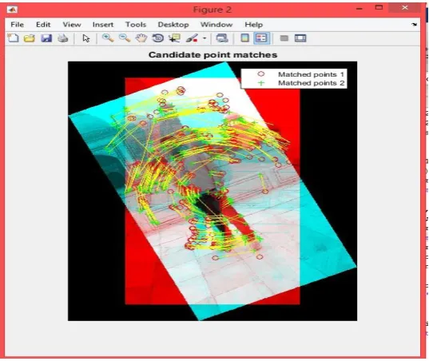Close the Figure 2 window
Image resolution: width=429 pixels, height=361 pixels.
point(405,8)
